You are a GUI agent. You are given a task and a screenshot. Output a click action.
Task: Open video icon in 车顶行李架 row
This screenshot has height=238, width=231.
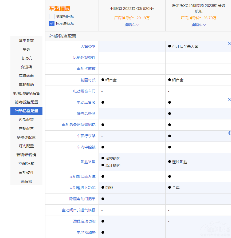(x=229, y=133)
